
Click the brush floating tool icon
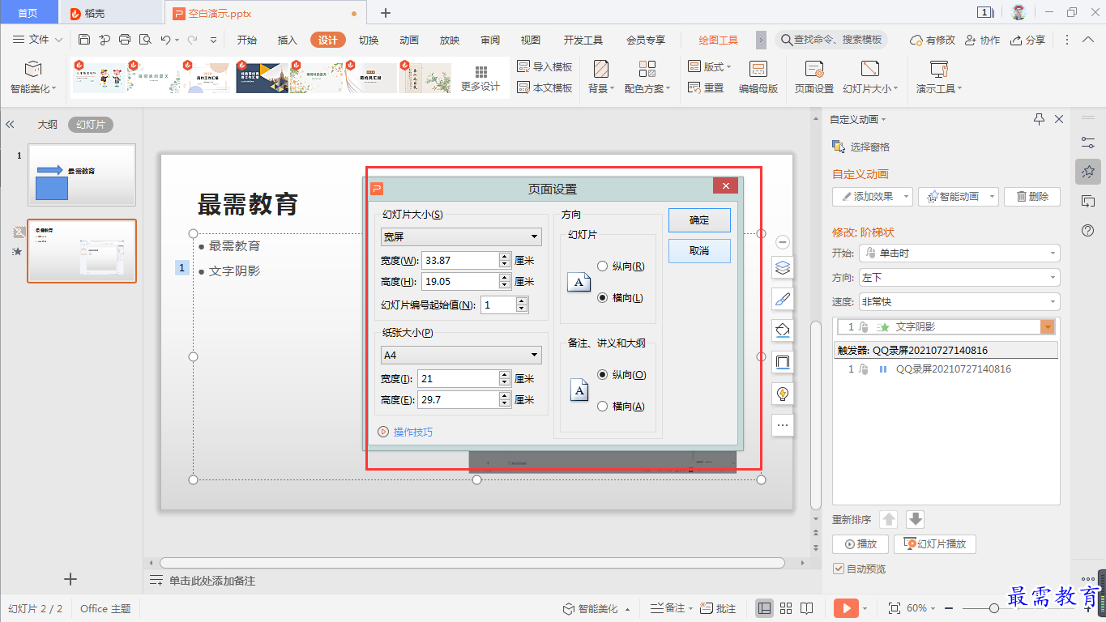(x=783, y=299)
